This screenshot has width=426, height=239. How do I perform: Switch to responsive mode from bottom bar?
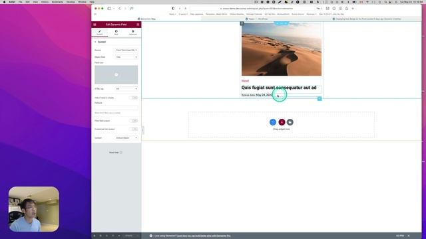tap(113, 236)
